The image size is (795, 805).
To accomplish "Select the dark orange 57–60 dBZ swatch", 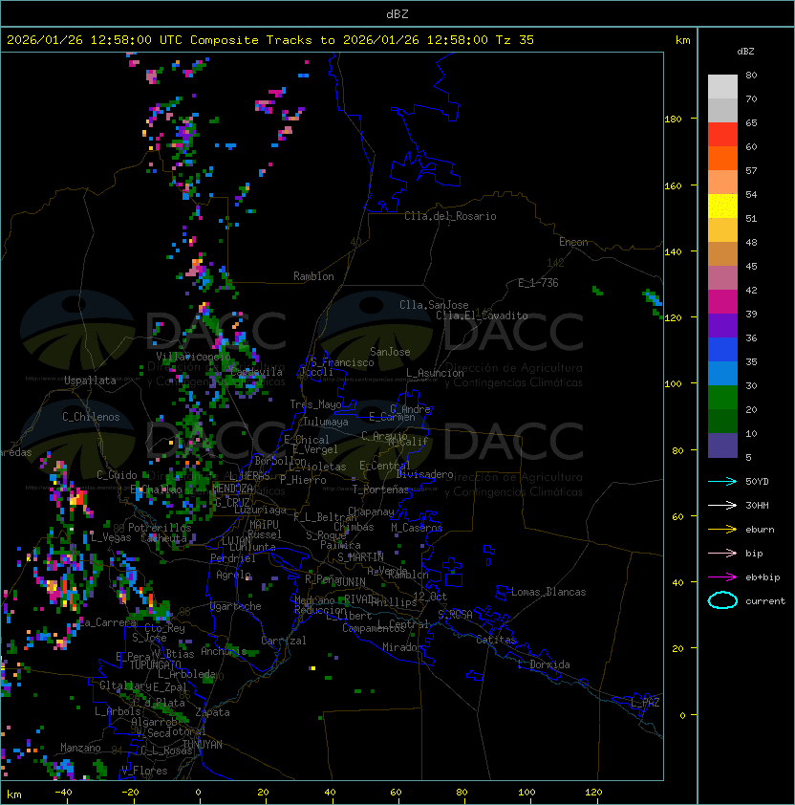I will click(x=722, y=158).
